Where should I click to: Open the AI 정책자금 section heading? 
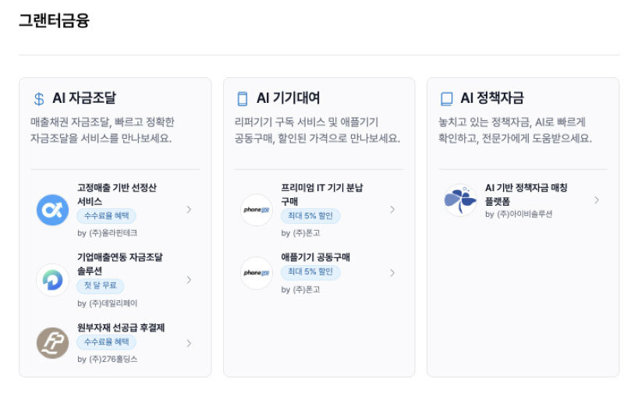pyautogui.click(x=491, y=98)
